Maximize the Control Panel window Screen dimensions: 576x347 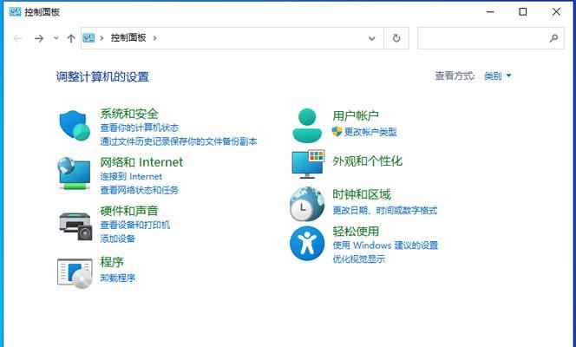coord(523,12)
